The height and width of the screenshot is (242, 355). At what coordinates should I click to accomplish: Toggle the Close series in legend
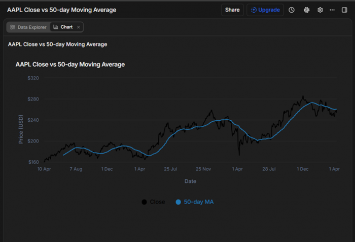[x=157, y=202]
